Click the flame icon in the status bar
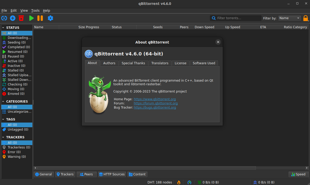The width and height of the screenshot is (310, 185). click(x=179, y=182)
